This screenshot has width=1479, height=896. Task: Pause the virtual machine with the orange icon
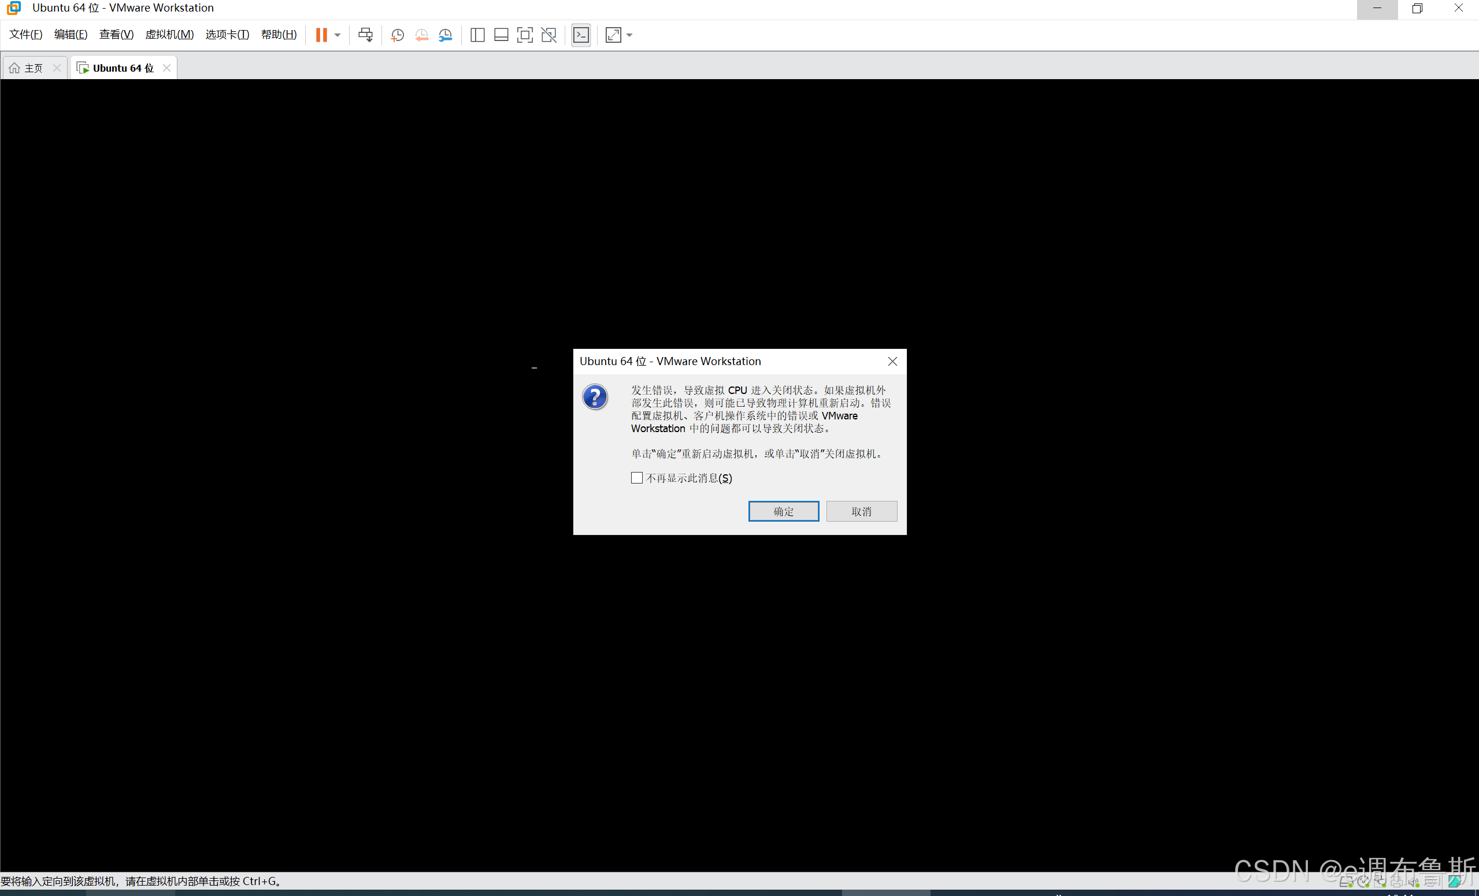tap(322, 35)
